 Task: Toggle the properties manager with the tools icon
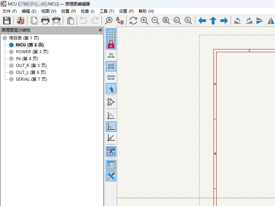point(111,176)
